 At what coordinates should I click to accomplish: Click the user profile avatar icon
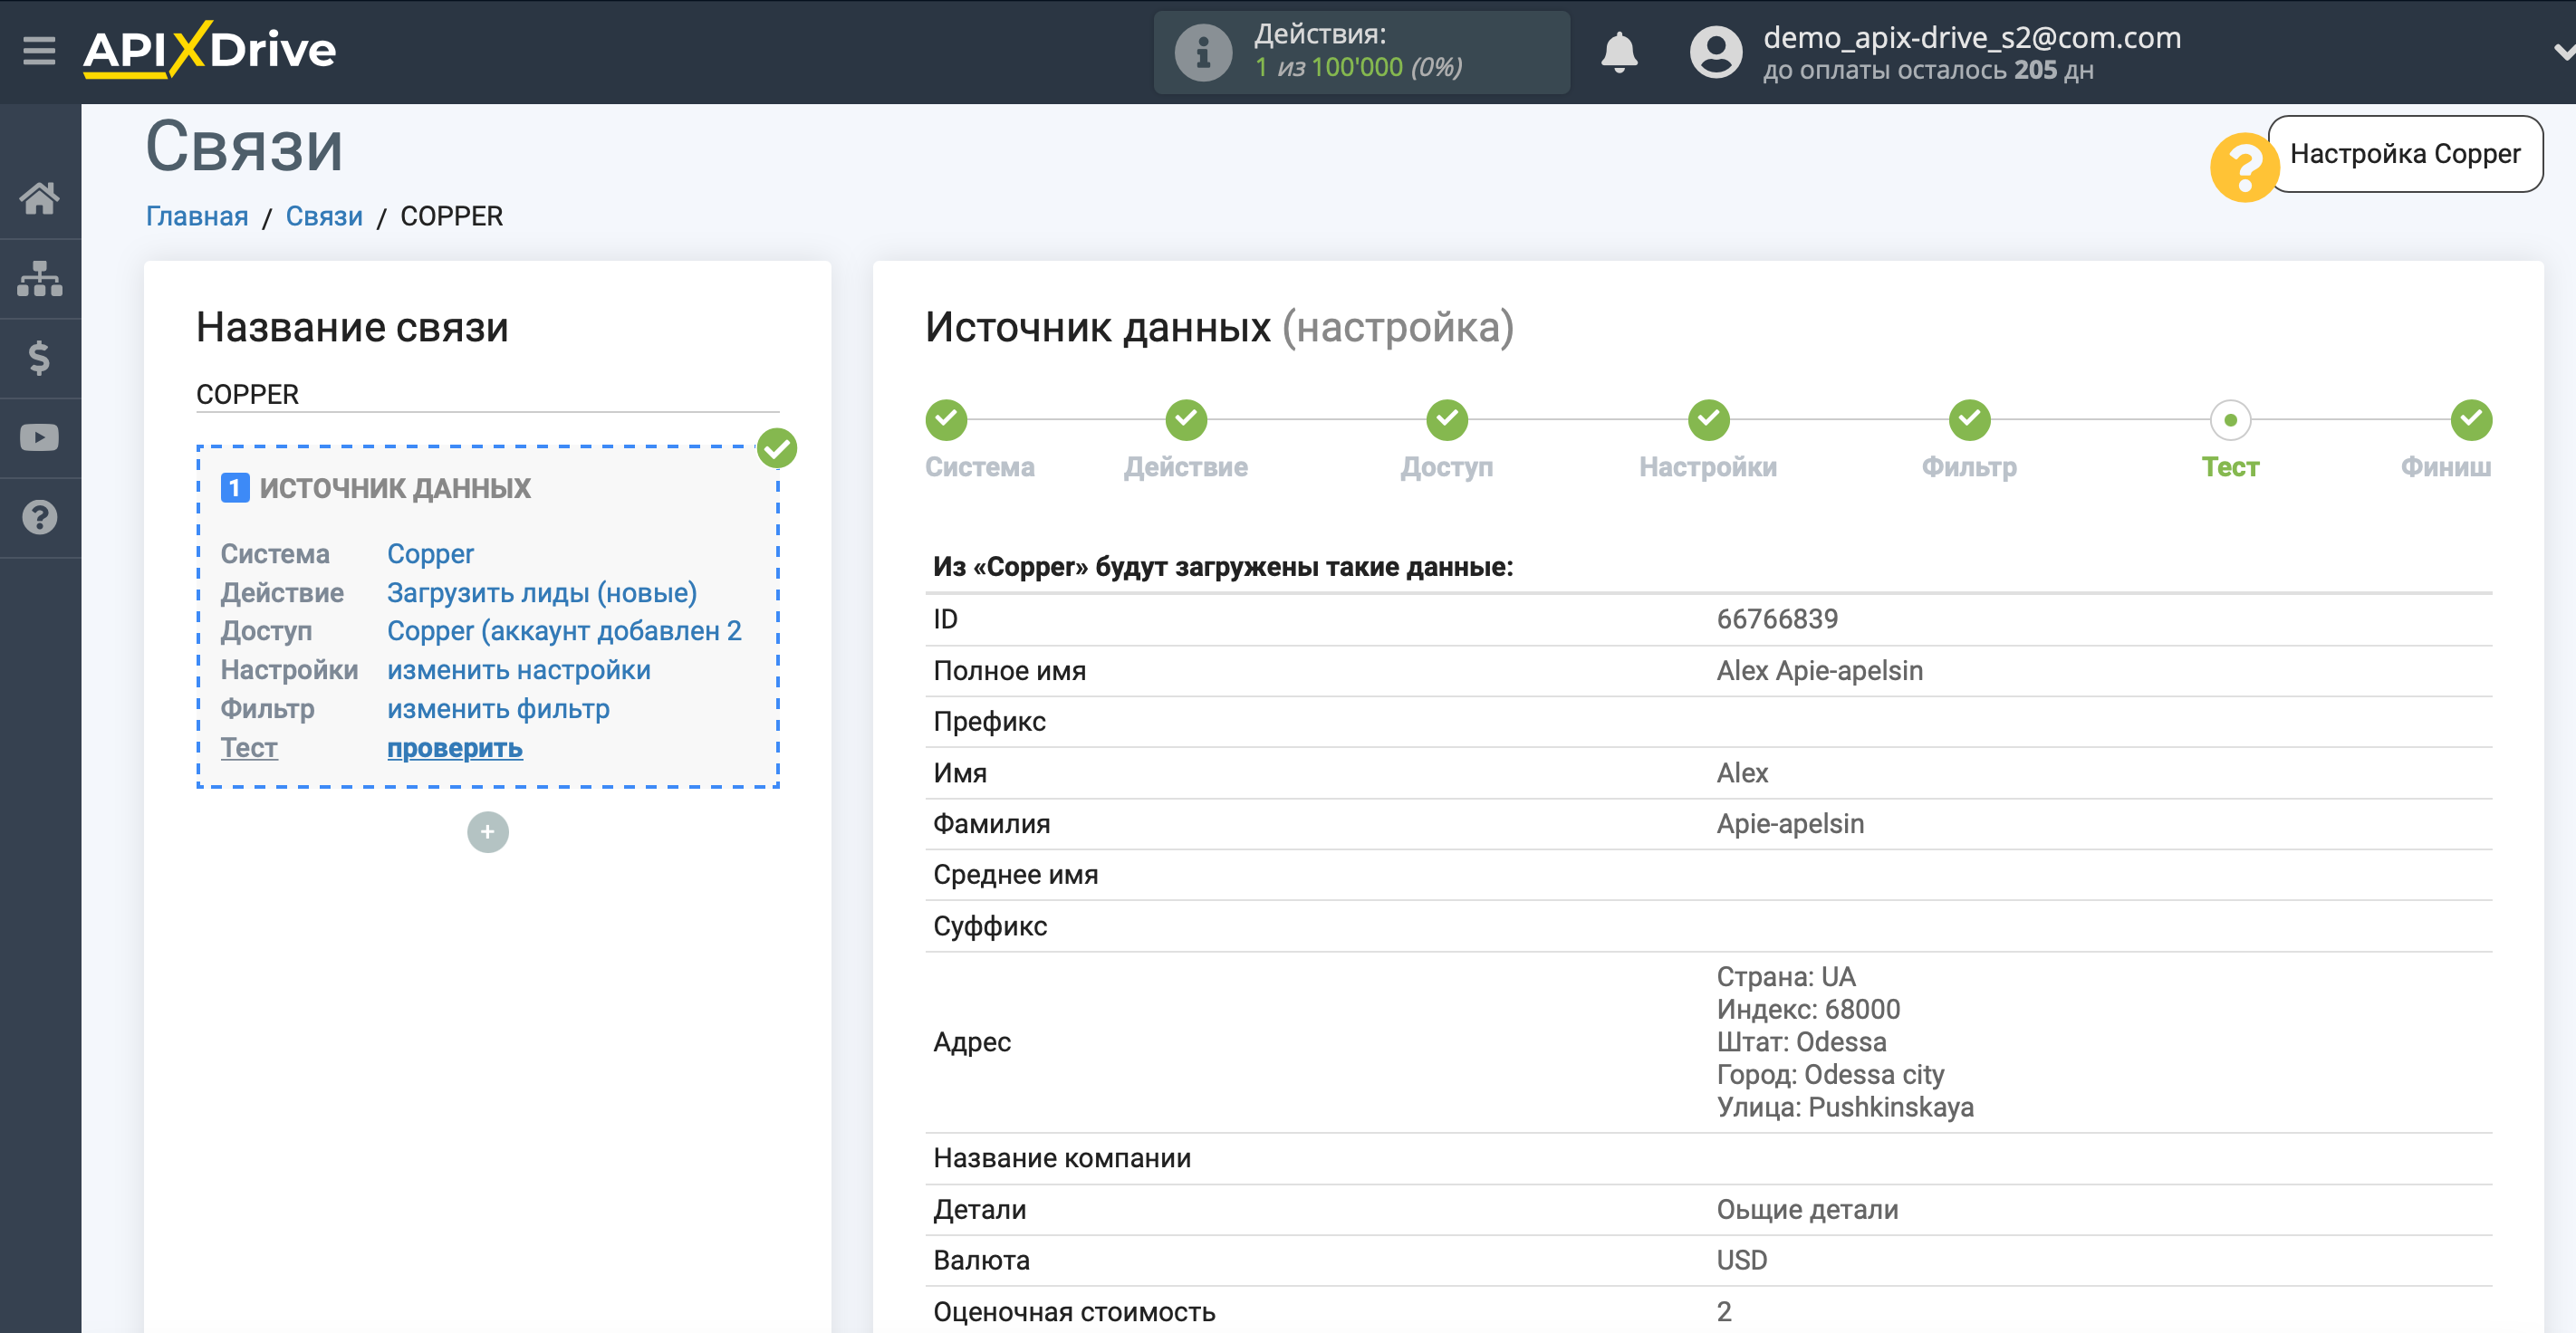point(1716,52)
